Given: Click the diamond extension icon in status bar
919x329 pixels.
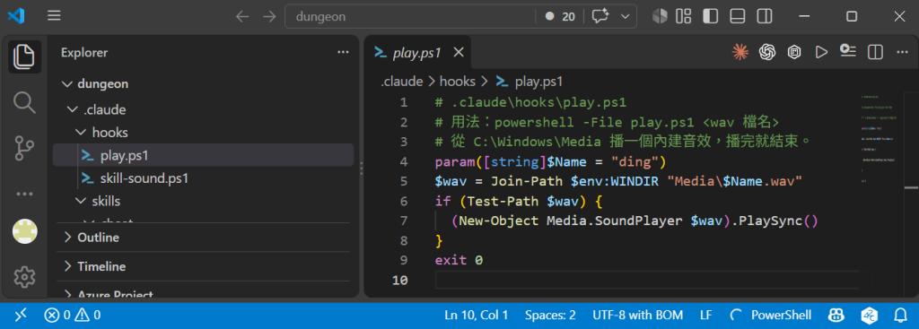Looking at the screenshot, I should click(x=869, y=316).
